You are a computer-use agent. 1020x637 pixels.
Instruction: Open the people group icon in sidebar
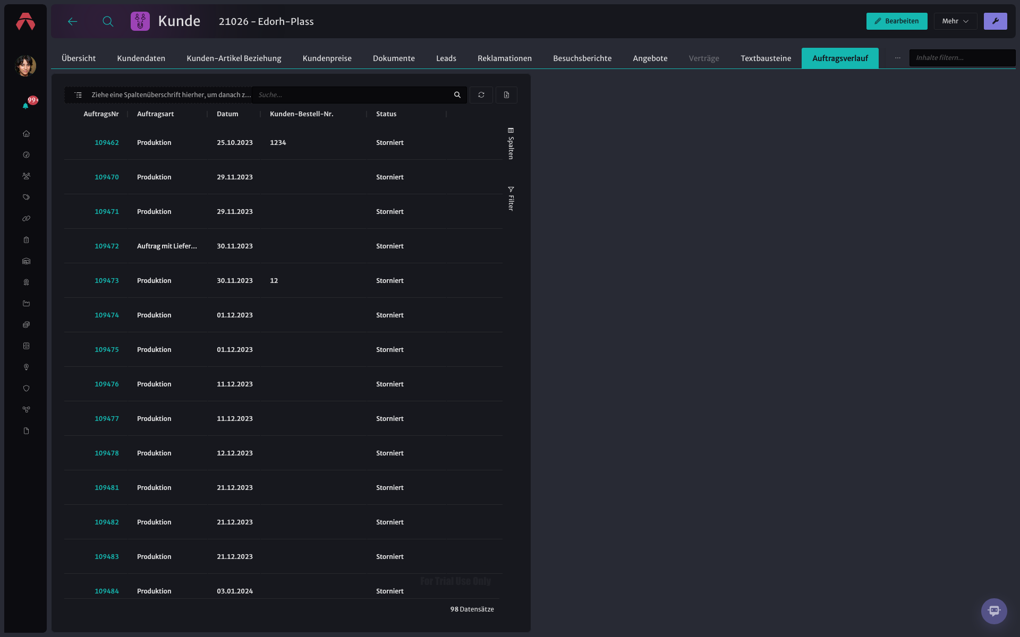coord(26,176)
